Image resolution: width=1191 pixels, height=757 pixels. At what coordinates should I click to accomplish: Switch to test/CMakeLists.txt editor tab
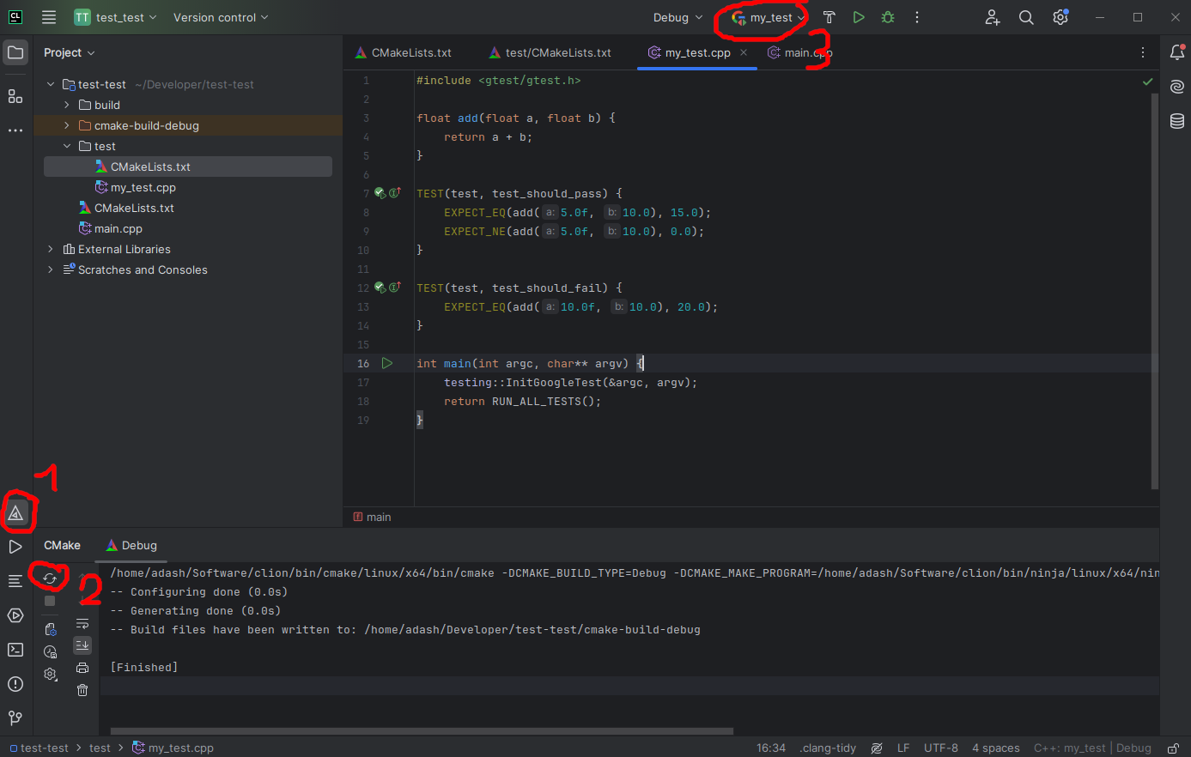point(550,52)
